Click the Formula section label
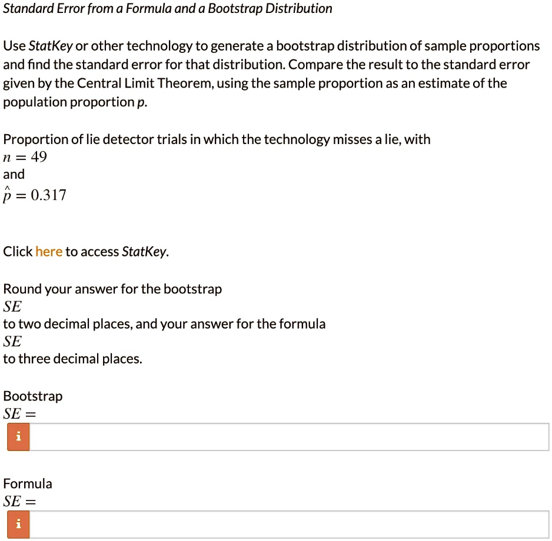The height and width of the screenshot is (541, 552). (x=27, y=483)
